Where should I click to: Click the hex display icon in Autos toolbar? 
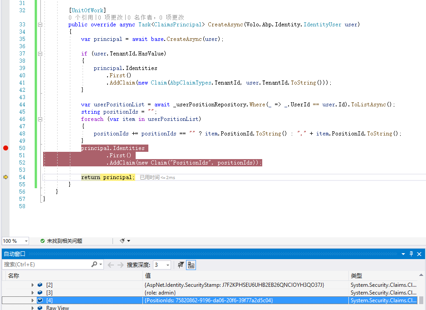click(x=191, y=265)
